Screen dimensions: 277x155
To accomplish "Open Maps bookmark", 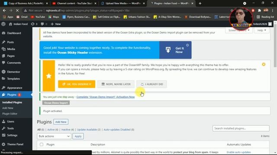I will 54,17.
